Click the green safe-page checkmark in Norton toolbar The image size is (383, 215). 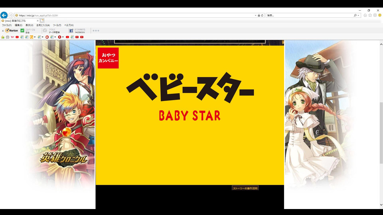[22, 31]
